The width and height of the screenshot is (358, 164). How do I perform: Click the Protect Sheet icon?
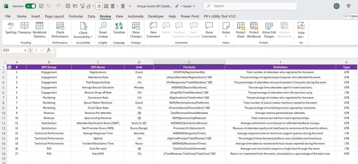coord(241,26)
